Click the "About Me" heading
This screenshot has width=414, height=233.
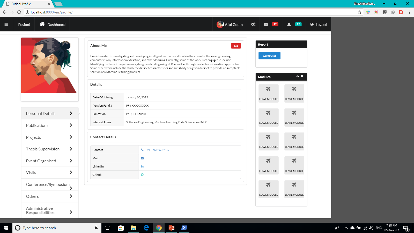coord(99,46)
